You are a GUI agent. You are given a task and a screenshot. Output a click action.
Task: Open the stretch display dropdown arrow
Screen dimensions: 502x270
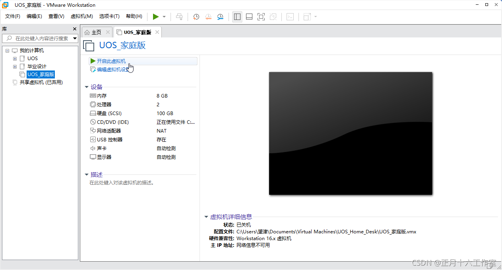coord(316,17)
